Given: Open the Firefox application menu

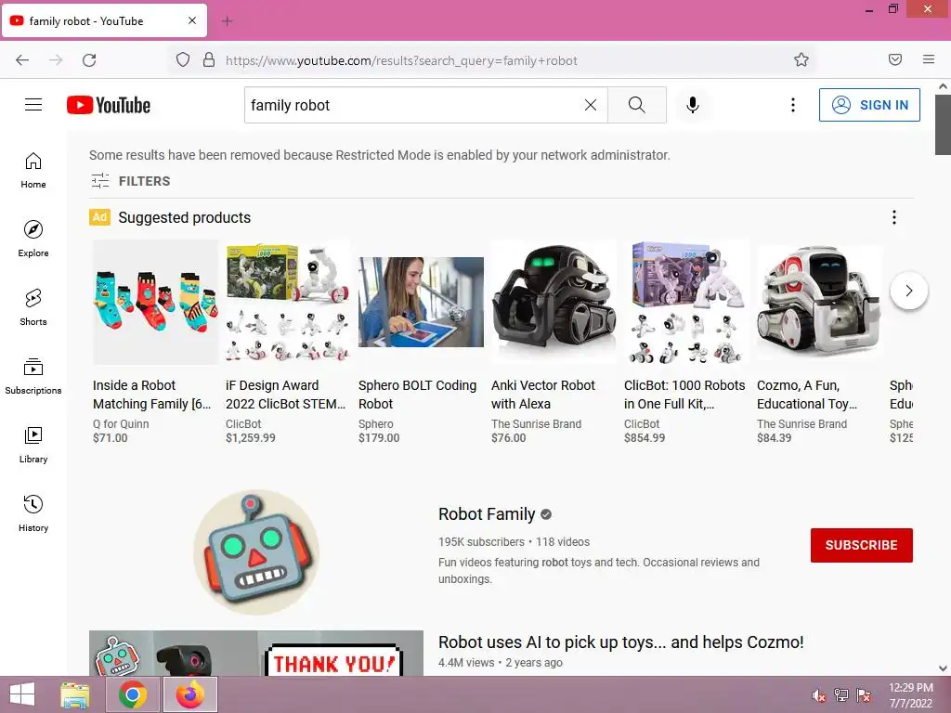Looking at the screenshot, I should click(929, 59).
